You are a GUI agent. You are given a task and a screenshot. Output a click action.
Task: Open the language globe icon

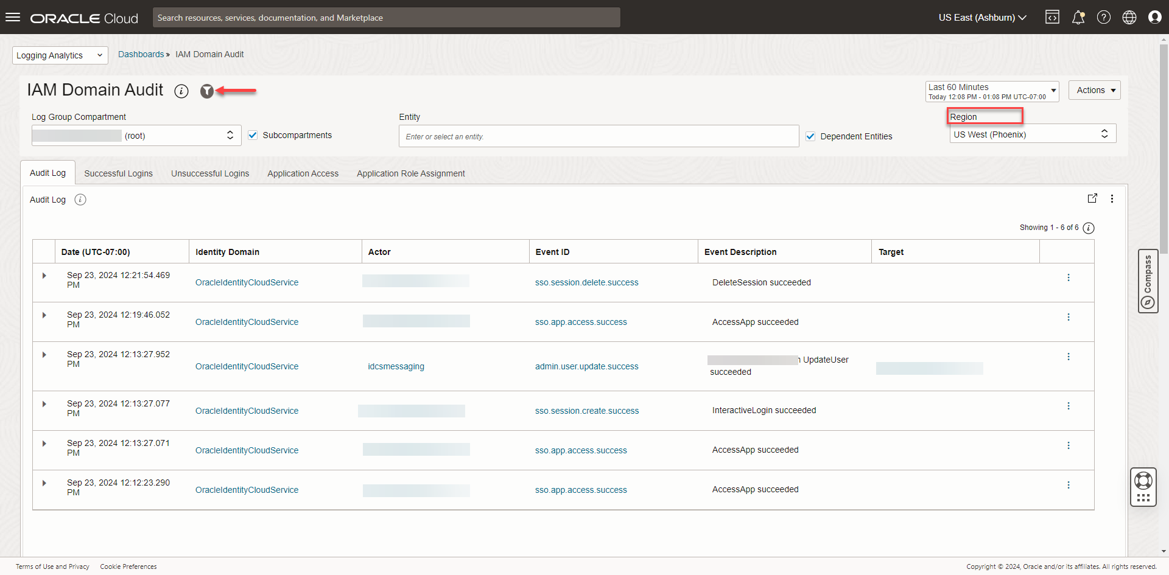[1129, 17]
